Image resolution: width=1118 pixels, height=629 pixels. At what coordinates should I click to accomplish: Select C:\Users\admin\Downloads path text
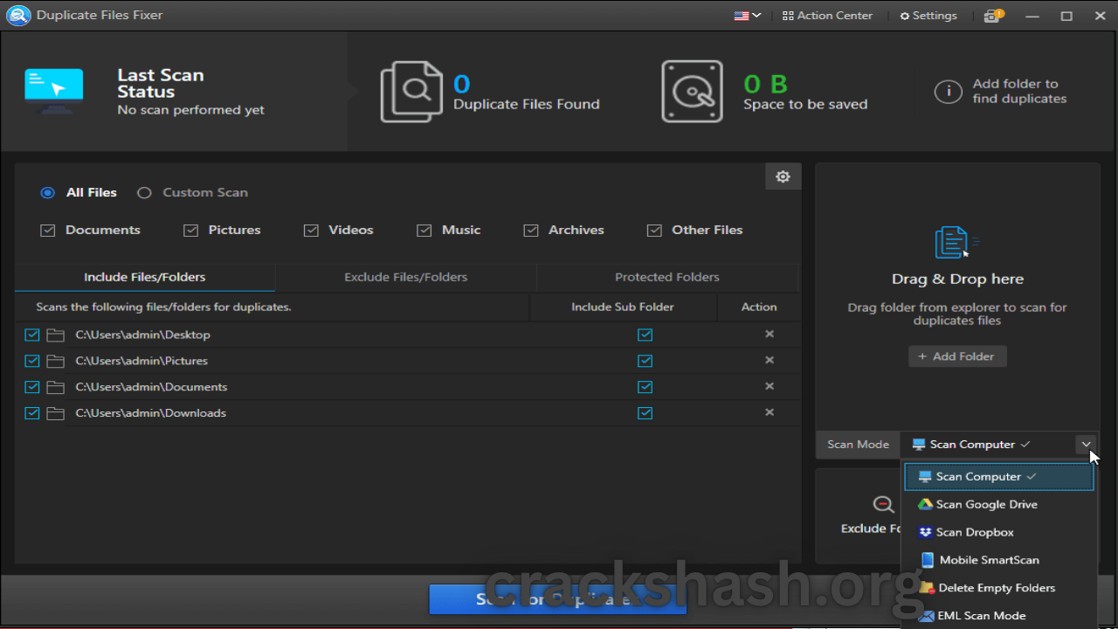151,413
